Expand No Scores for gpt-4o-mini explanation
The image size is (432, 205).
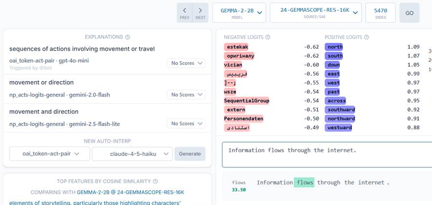(186, 63)
